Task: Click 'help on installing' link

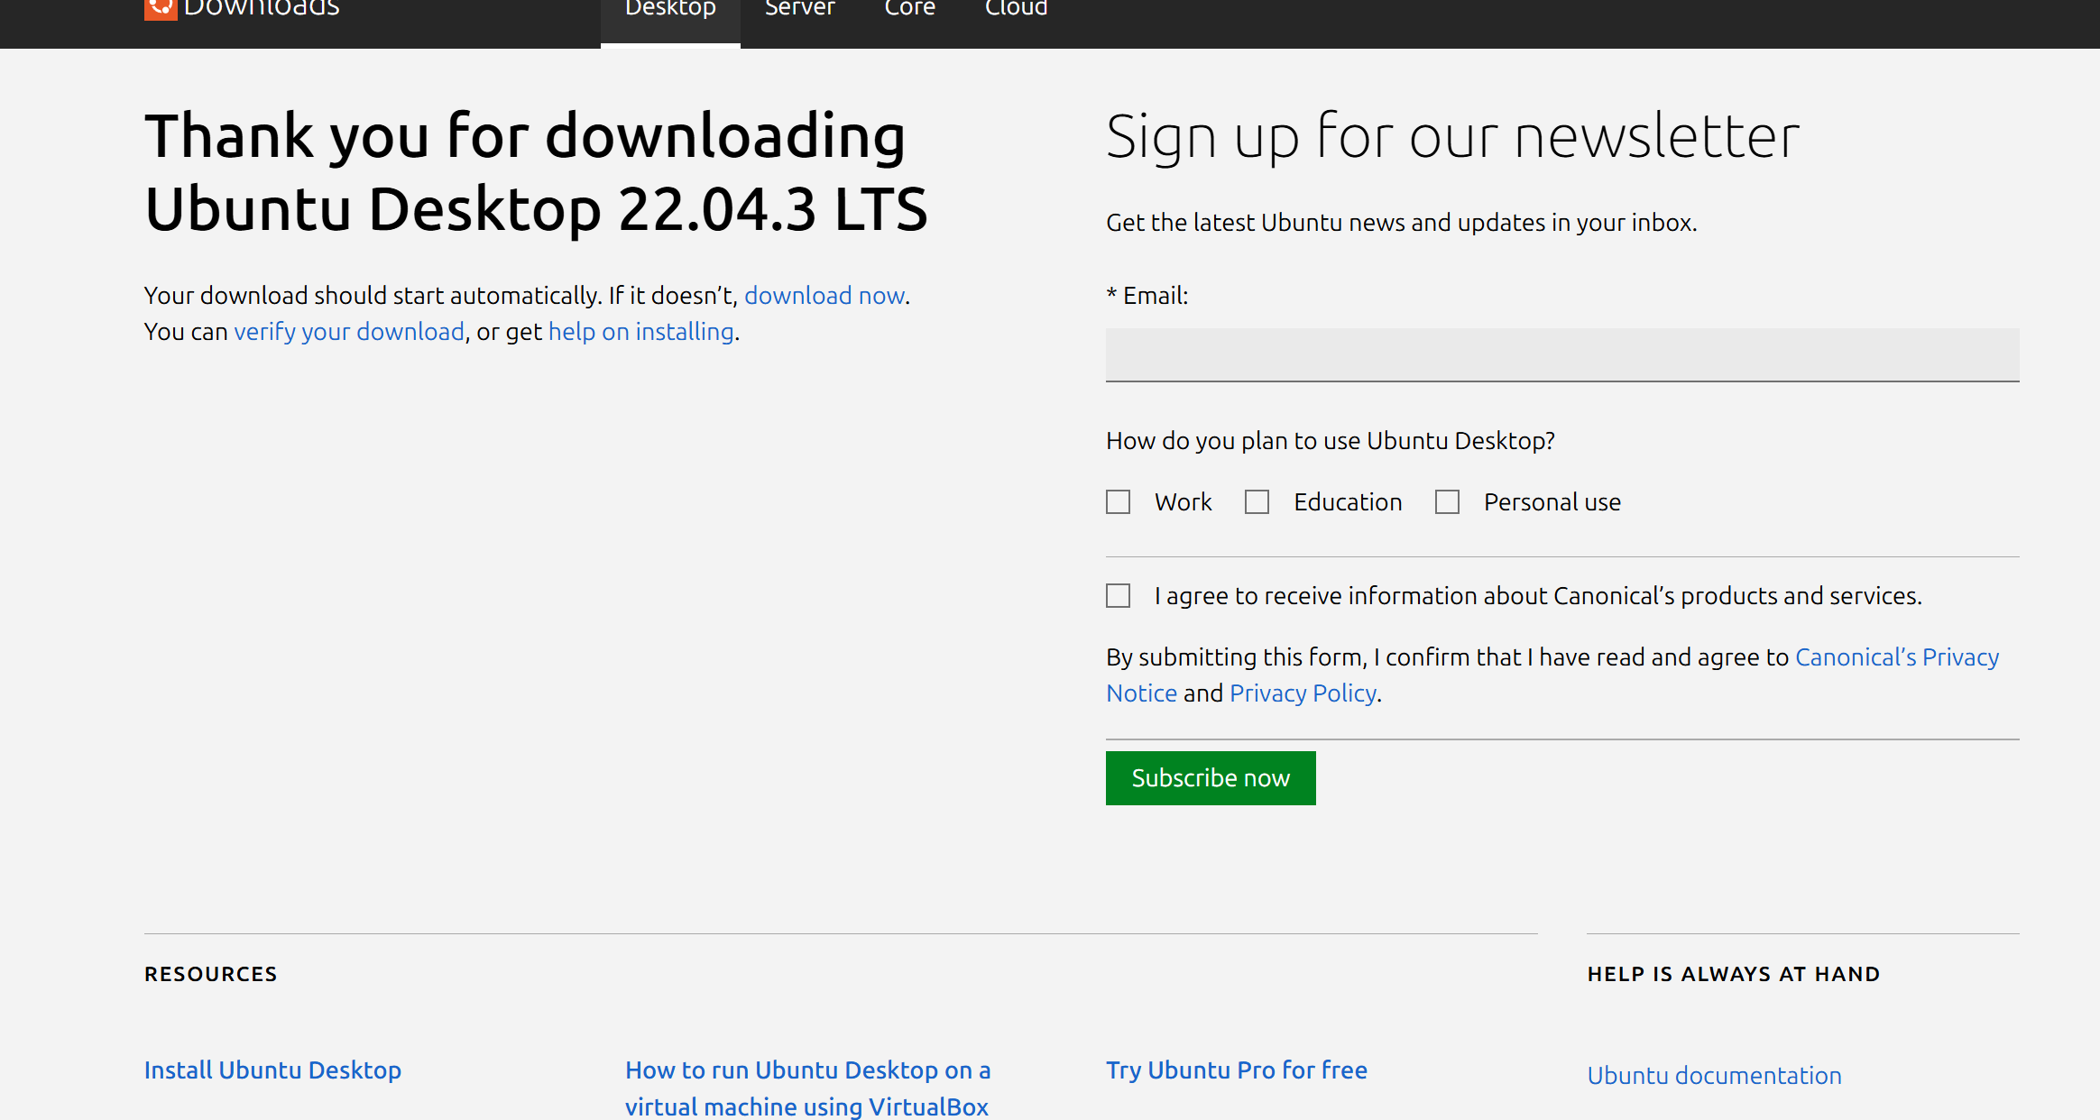Action: [640, 332]
